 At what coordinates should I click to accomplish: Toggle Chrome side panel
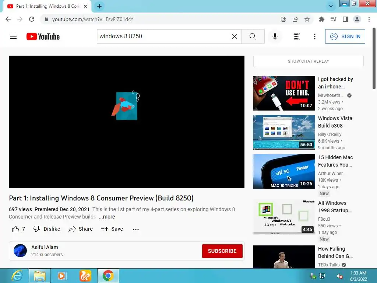coord(345,19)
